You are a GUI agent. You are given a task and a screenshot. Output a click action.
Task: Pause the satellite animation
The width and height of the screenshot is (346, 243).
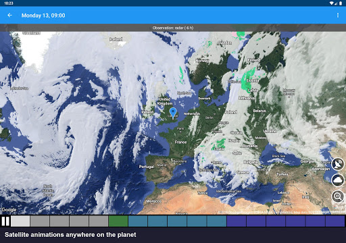pos(5,221)
